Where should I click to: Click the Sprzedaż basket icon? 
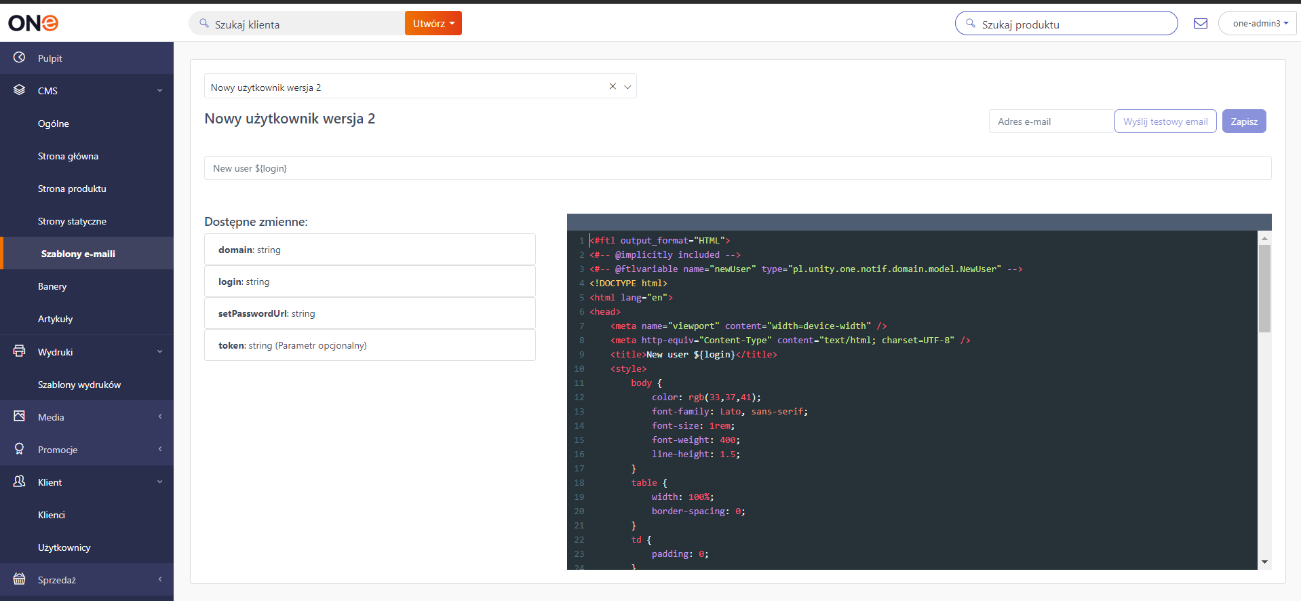tap(20, 579)
